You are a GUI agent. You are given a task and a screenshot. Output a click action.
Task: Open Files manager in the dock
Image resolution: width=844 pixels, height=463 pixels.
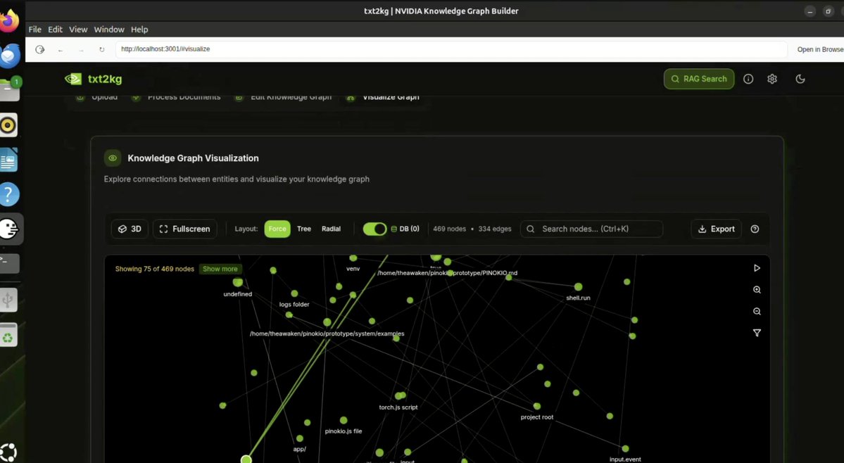(9, 90)
